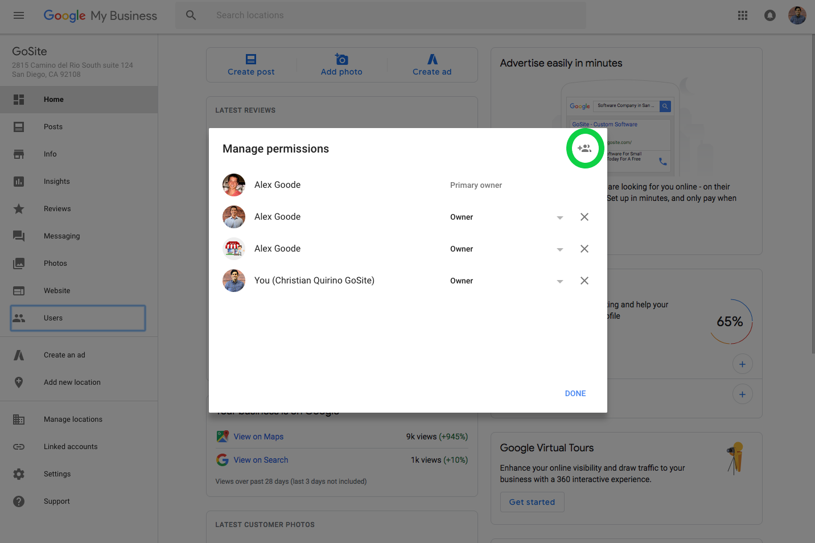Viewport: 815px width, 543px height.
Task: Click the Reviews star icon
Action: 19,209
